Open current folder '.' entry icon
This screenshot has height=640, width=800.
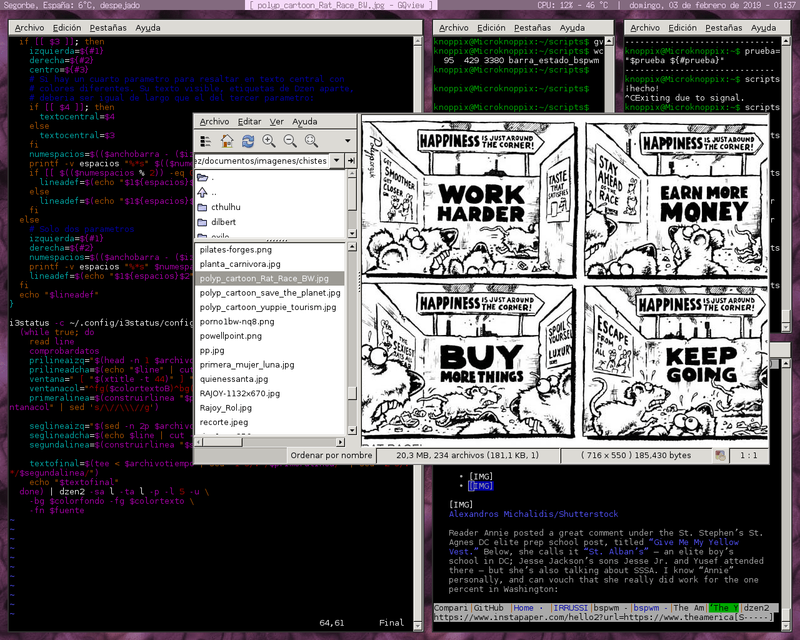coord(202,177)
